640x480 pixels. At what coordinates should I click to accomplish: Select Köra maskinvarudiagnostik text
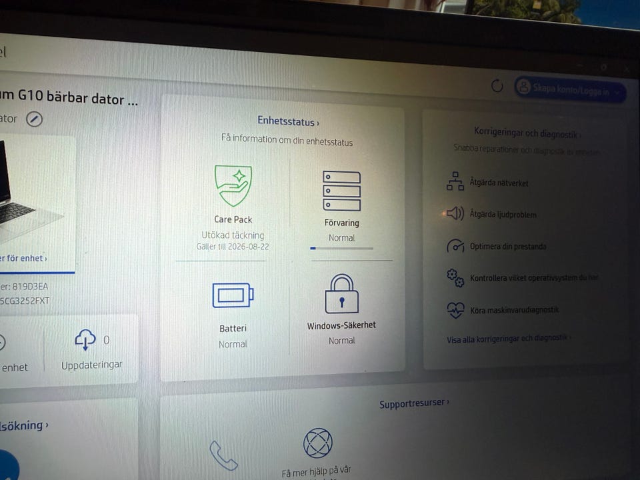pyautogui.click(x=514, y=310)
